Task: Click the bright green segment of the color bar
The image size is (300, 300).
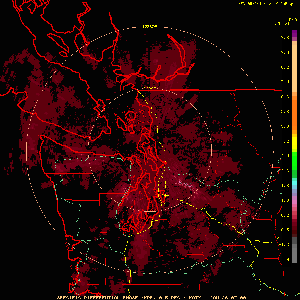Action: (294, 161)
